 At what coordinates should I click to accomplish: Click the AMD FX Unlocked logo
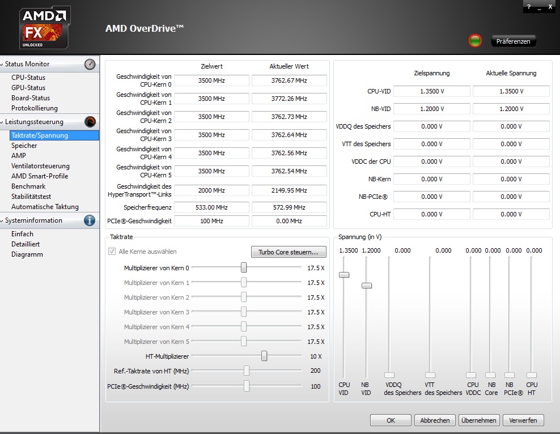pyautogui.click(x=45, y=28)
